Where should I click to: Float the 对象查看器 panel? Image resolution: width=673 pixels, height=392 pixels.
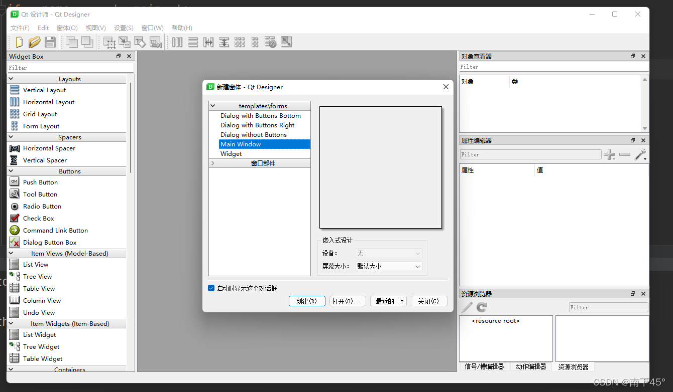tap(633, 56)
